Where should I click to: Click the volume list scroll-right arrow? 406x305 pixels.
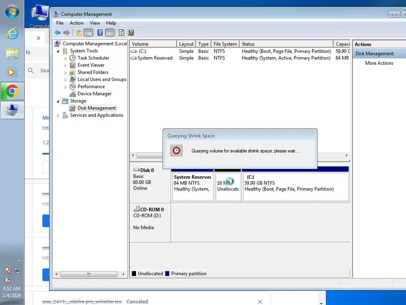[347, 156]
